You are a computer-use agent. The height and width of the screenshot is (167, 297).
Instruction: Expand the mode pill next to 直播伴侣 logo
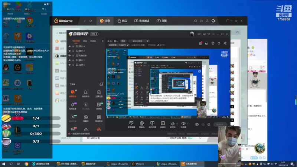coord(94,34)
